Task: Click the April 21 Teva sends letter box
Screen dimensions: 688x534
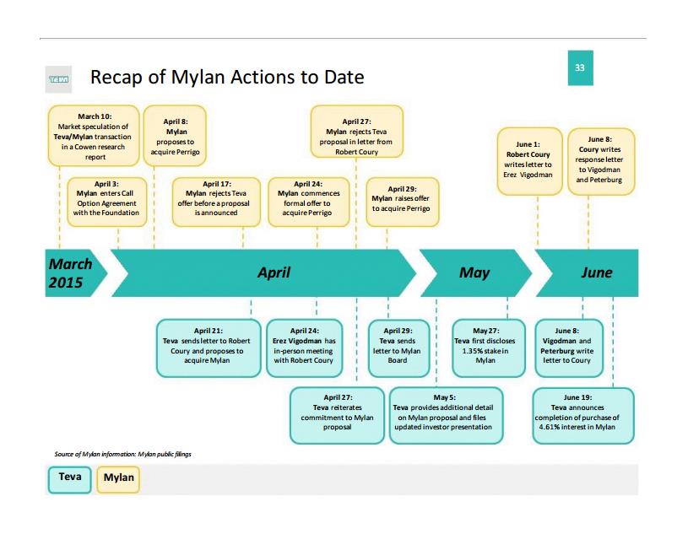Action: [208, 346]
